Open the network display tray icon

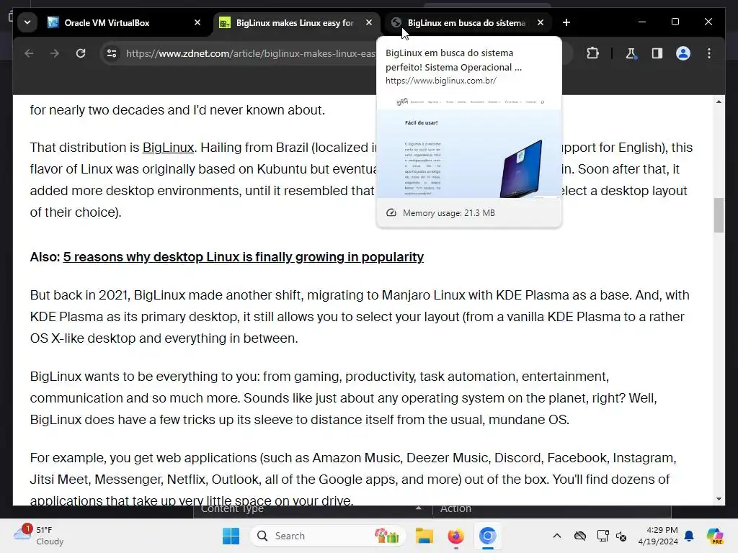pos(603,536)
